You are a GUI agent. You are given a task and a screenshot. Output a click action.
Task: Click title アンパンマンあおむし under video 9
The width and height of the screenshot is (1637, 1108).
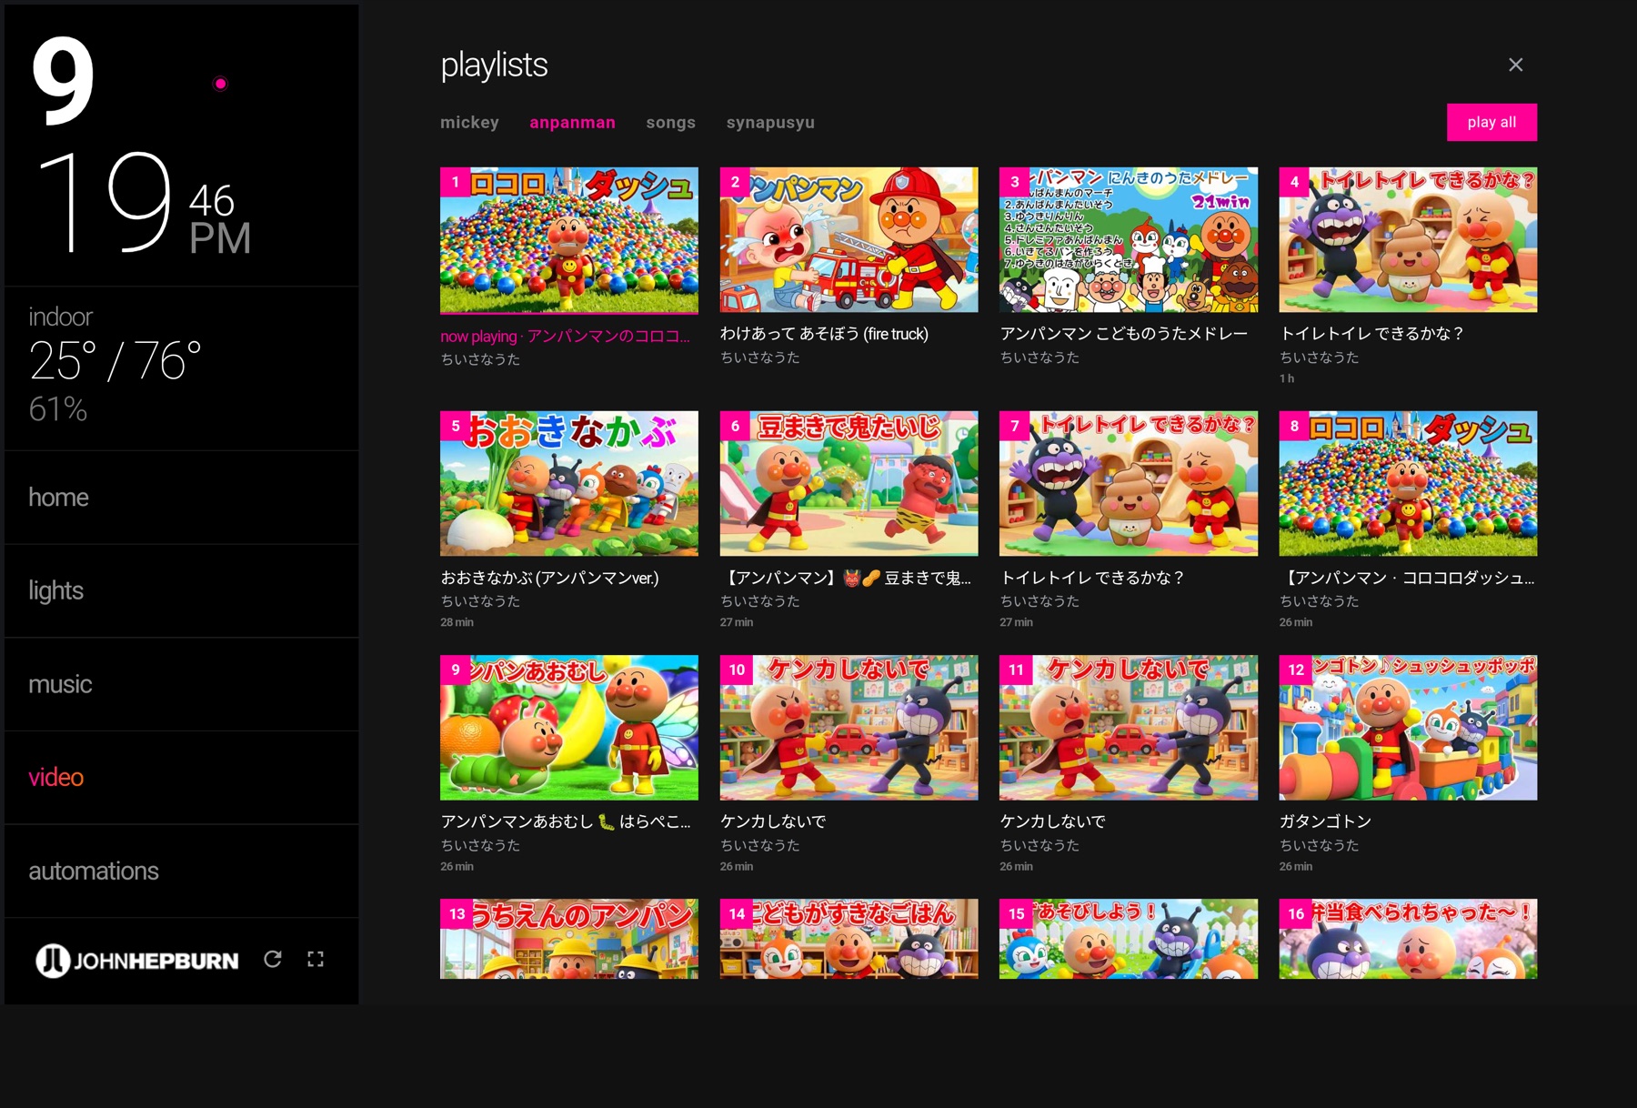[x=565, y=821]
